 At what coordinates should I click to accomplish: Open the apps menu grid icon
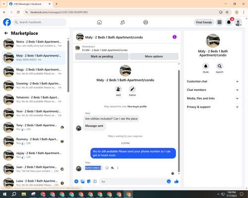click(x=219, y=22)
